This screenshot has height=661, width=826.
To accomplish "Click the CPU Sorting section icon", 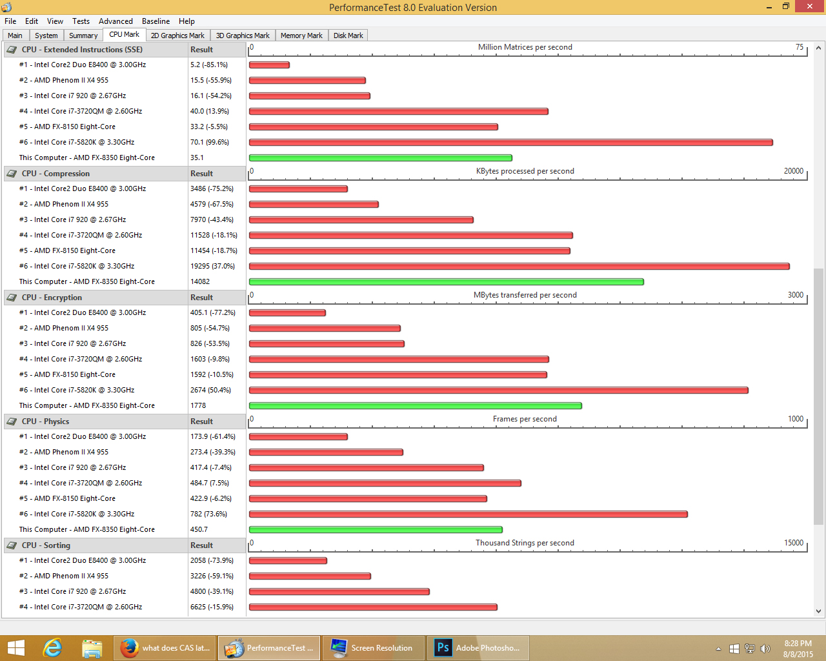I will (12, 545).
